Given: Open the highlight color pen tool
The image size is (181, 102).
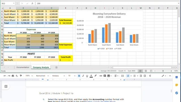Looking at the screenshot, I should (x=95, y=76).
